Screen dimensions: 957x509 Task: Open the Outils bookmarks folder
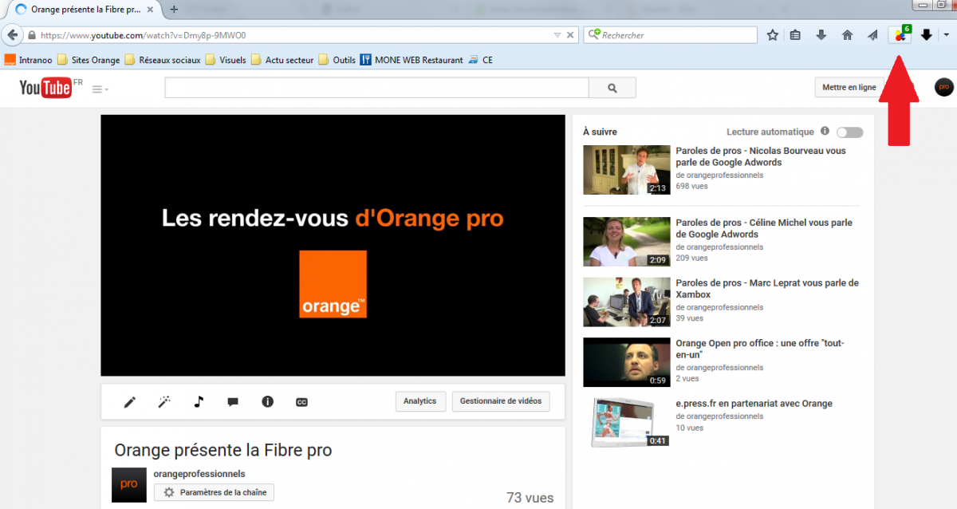click(x=337, y=60)
